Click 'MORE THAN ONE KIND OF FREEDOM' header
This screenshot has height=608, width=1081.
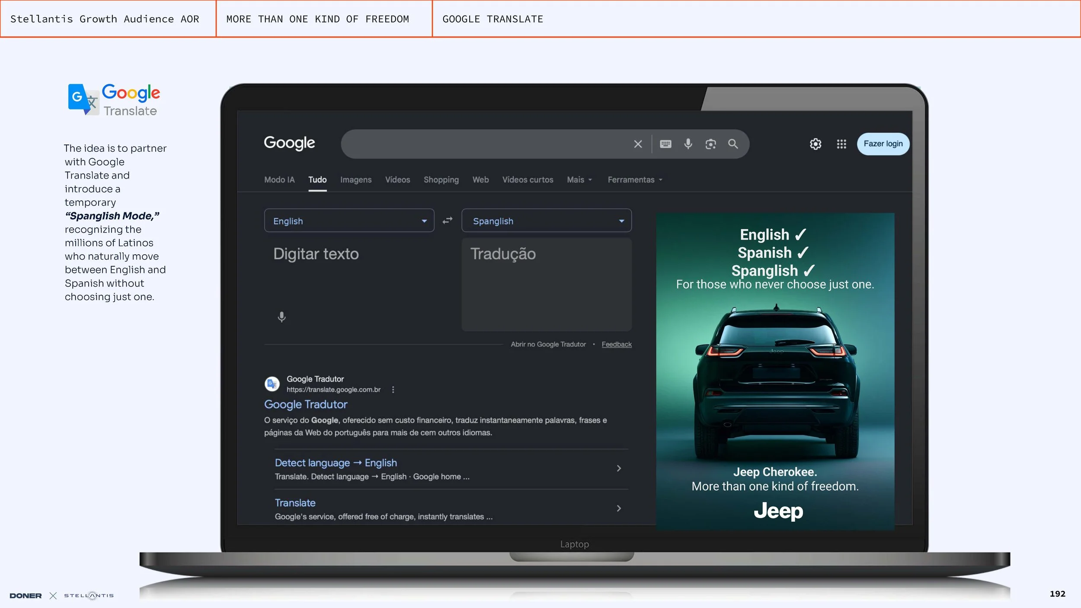[x=317, y=19]
